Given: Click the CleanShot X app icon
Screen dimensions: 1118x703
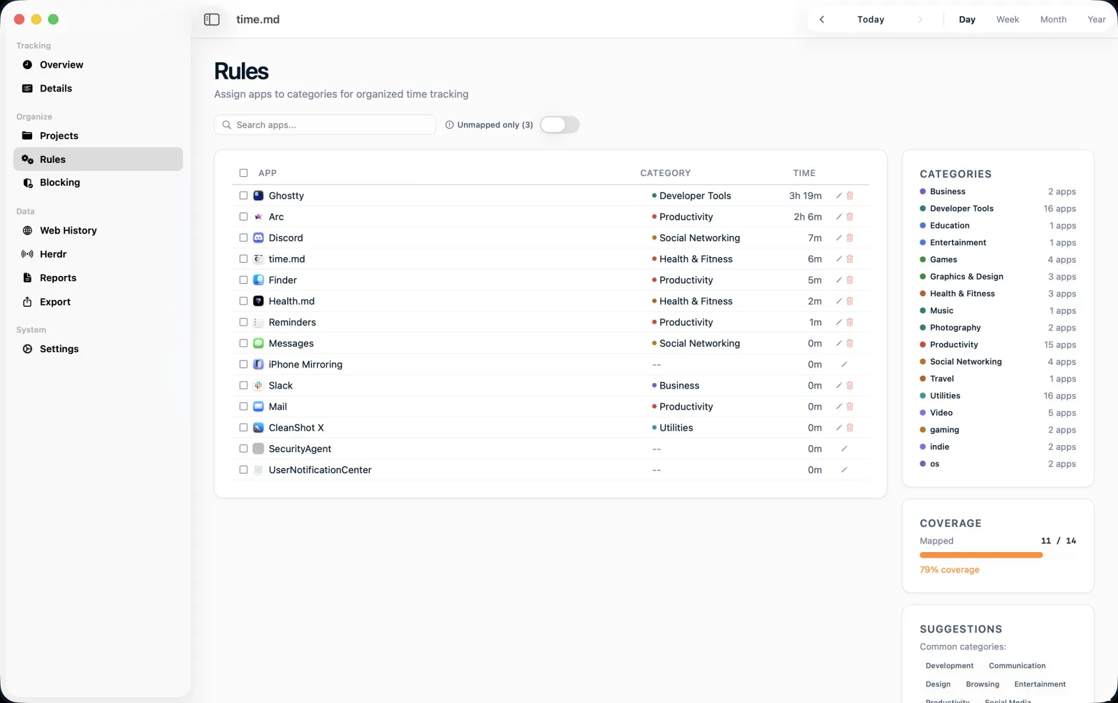Looking at the screenshot, I should [259, 428].
